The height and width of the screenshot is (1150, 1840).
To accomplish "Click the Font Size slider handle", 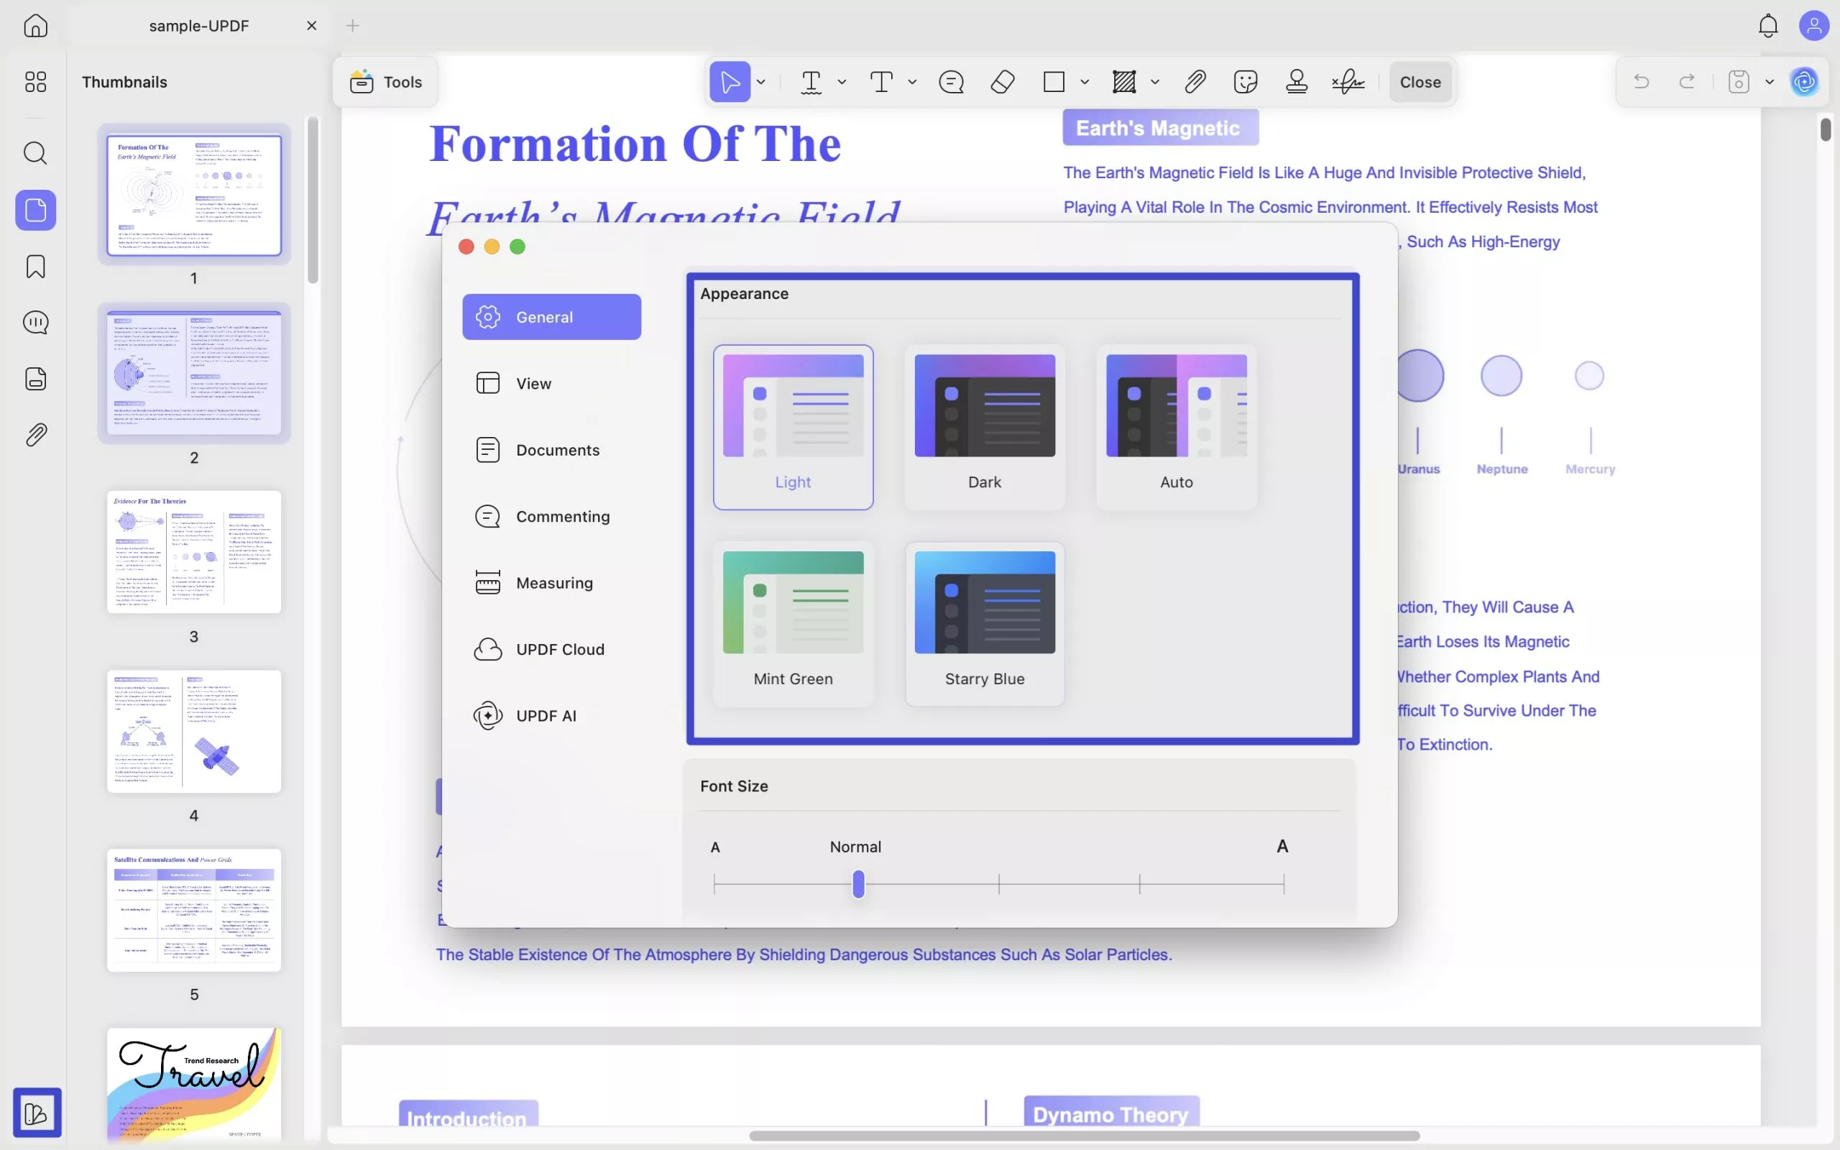I will coord(858,884).
